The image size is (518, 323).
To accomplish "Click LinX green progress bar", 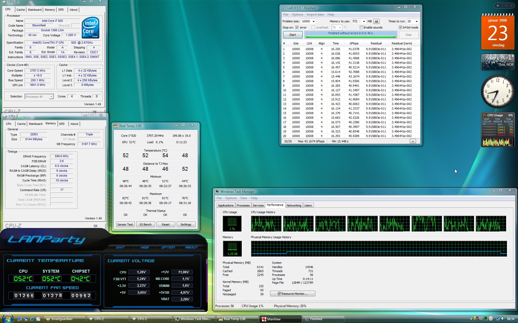I will pos(351,35).
